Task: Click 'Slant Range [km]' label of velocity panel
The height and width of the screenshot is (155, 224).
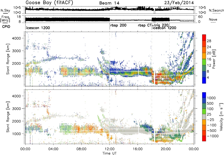Action: 8,117
